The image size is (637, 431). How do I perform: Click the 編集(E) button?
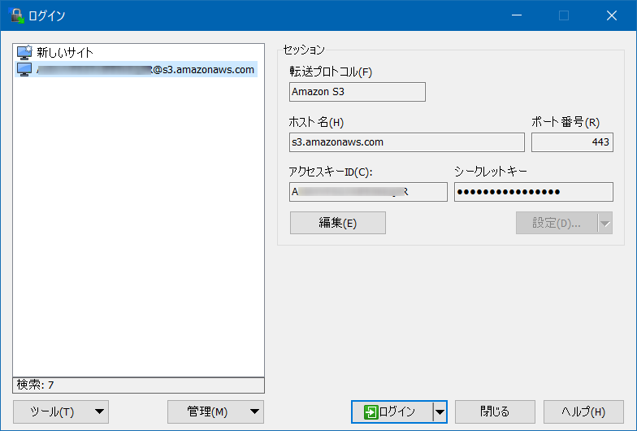pyautogui.click(x=338, y=223)
